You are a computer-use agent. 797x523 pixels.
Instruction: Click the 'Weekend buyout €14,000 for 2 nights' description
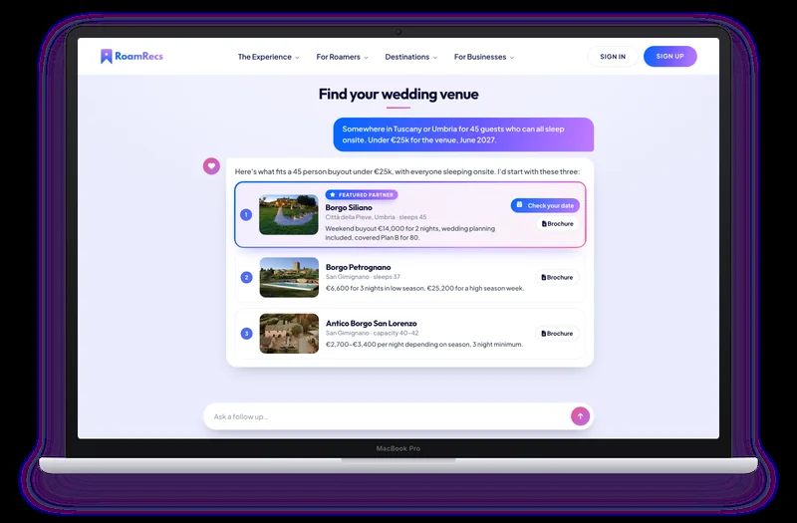410,233
